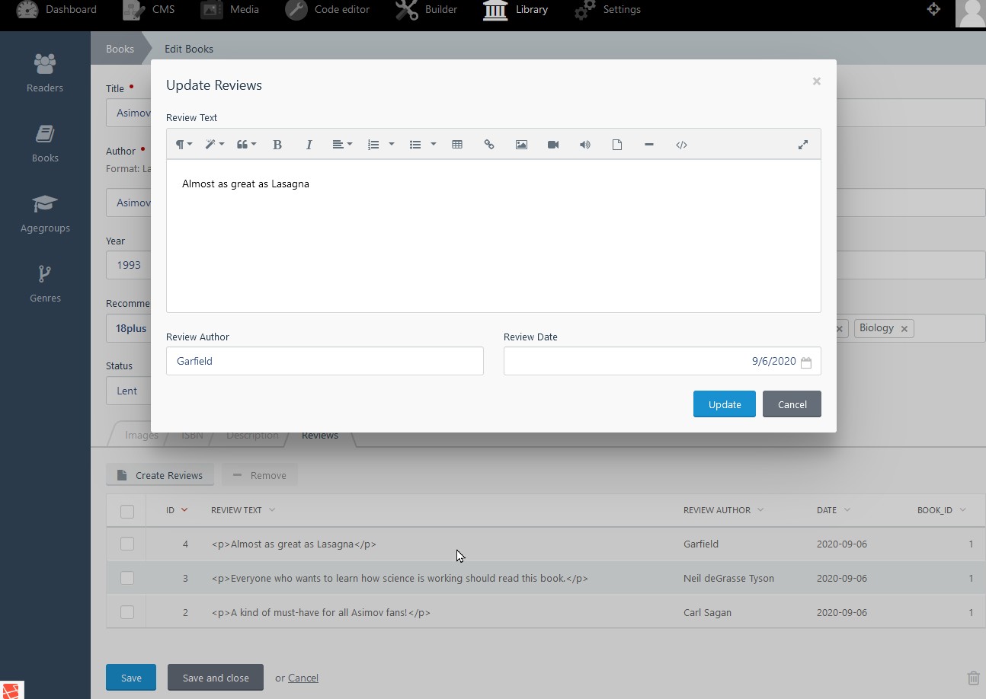
Task: Click the Update button
Action: (x=724, y=404)
